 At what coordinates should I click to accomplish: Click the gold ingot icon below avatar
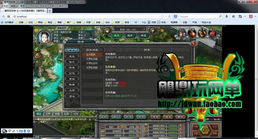click(x=37, y=55)
